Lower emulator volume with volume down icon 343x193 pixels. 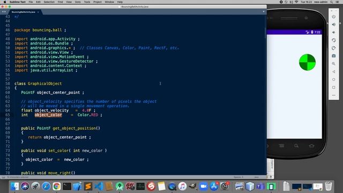[333, 32]
